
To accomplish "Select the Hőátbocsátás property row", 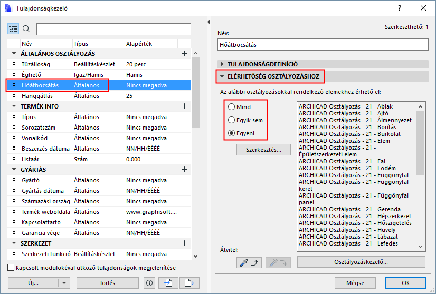I will [99, 85].
